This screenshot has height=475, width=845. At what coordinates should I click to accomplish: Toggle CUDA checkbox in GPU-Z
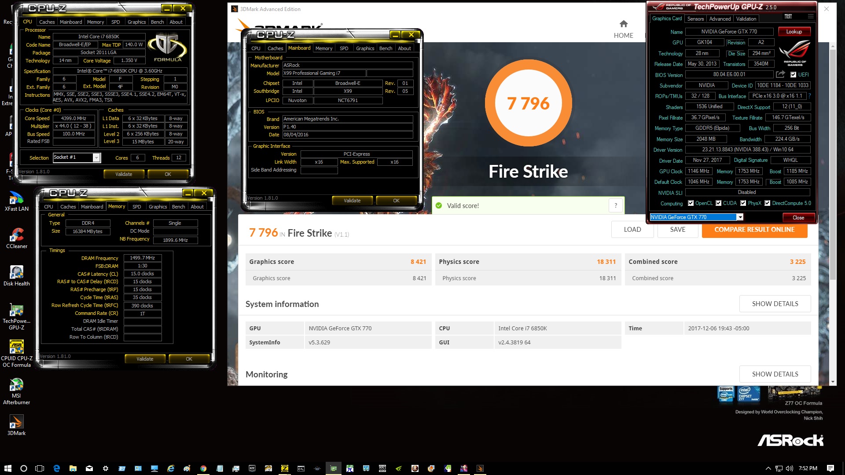(x=718, y=203)
